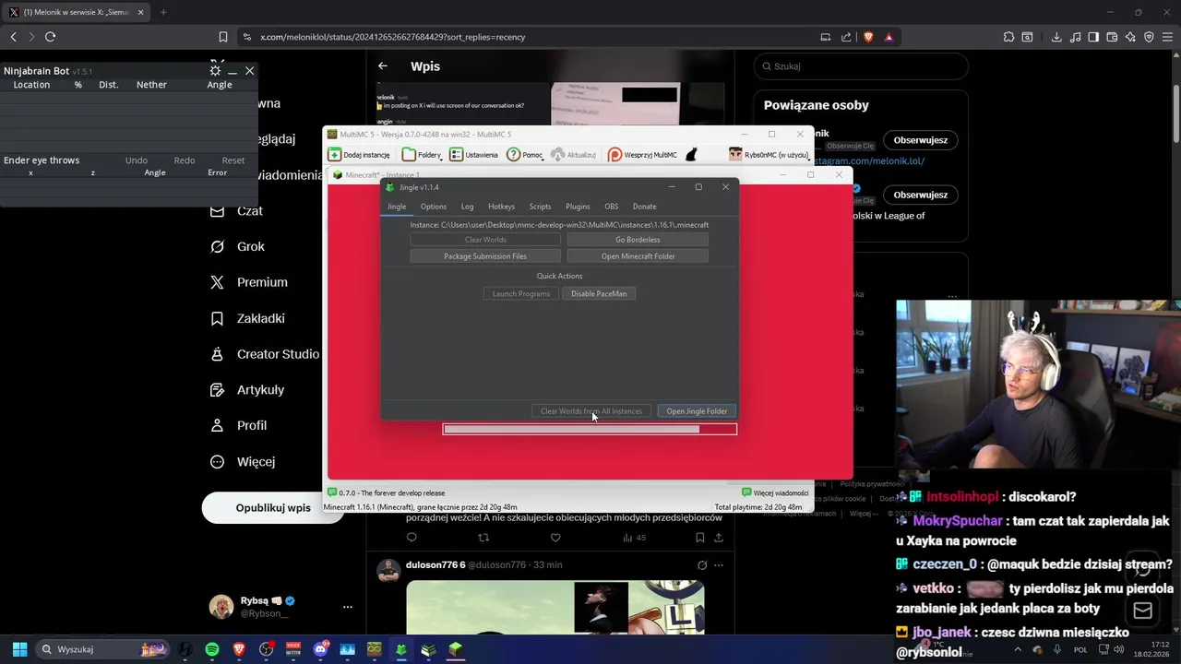Click repost icon under the post
Screen dimensions: 1181x664
(x=483, y=538)
